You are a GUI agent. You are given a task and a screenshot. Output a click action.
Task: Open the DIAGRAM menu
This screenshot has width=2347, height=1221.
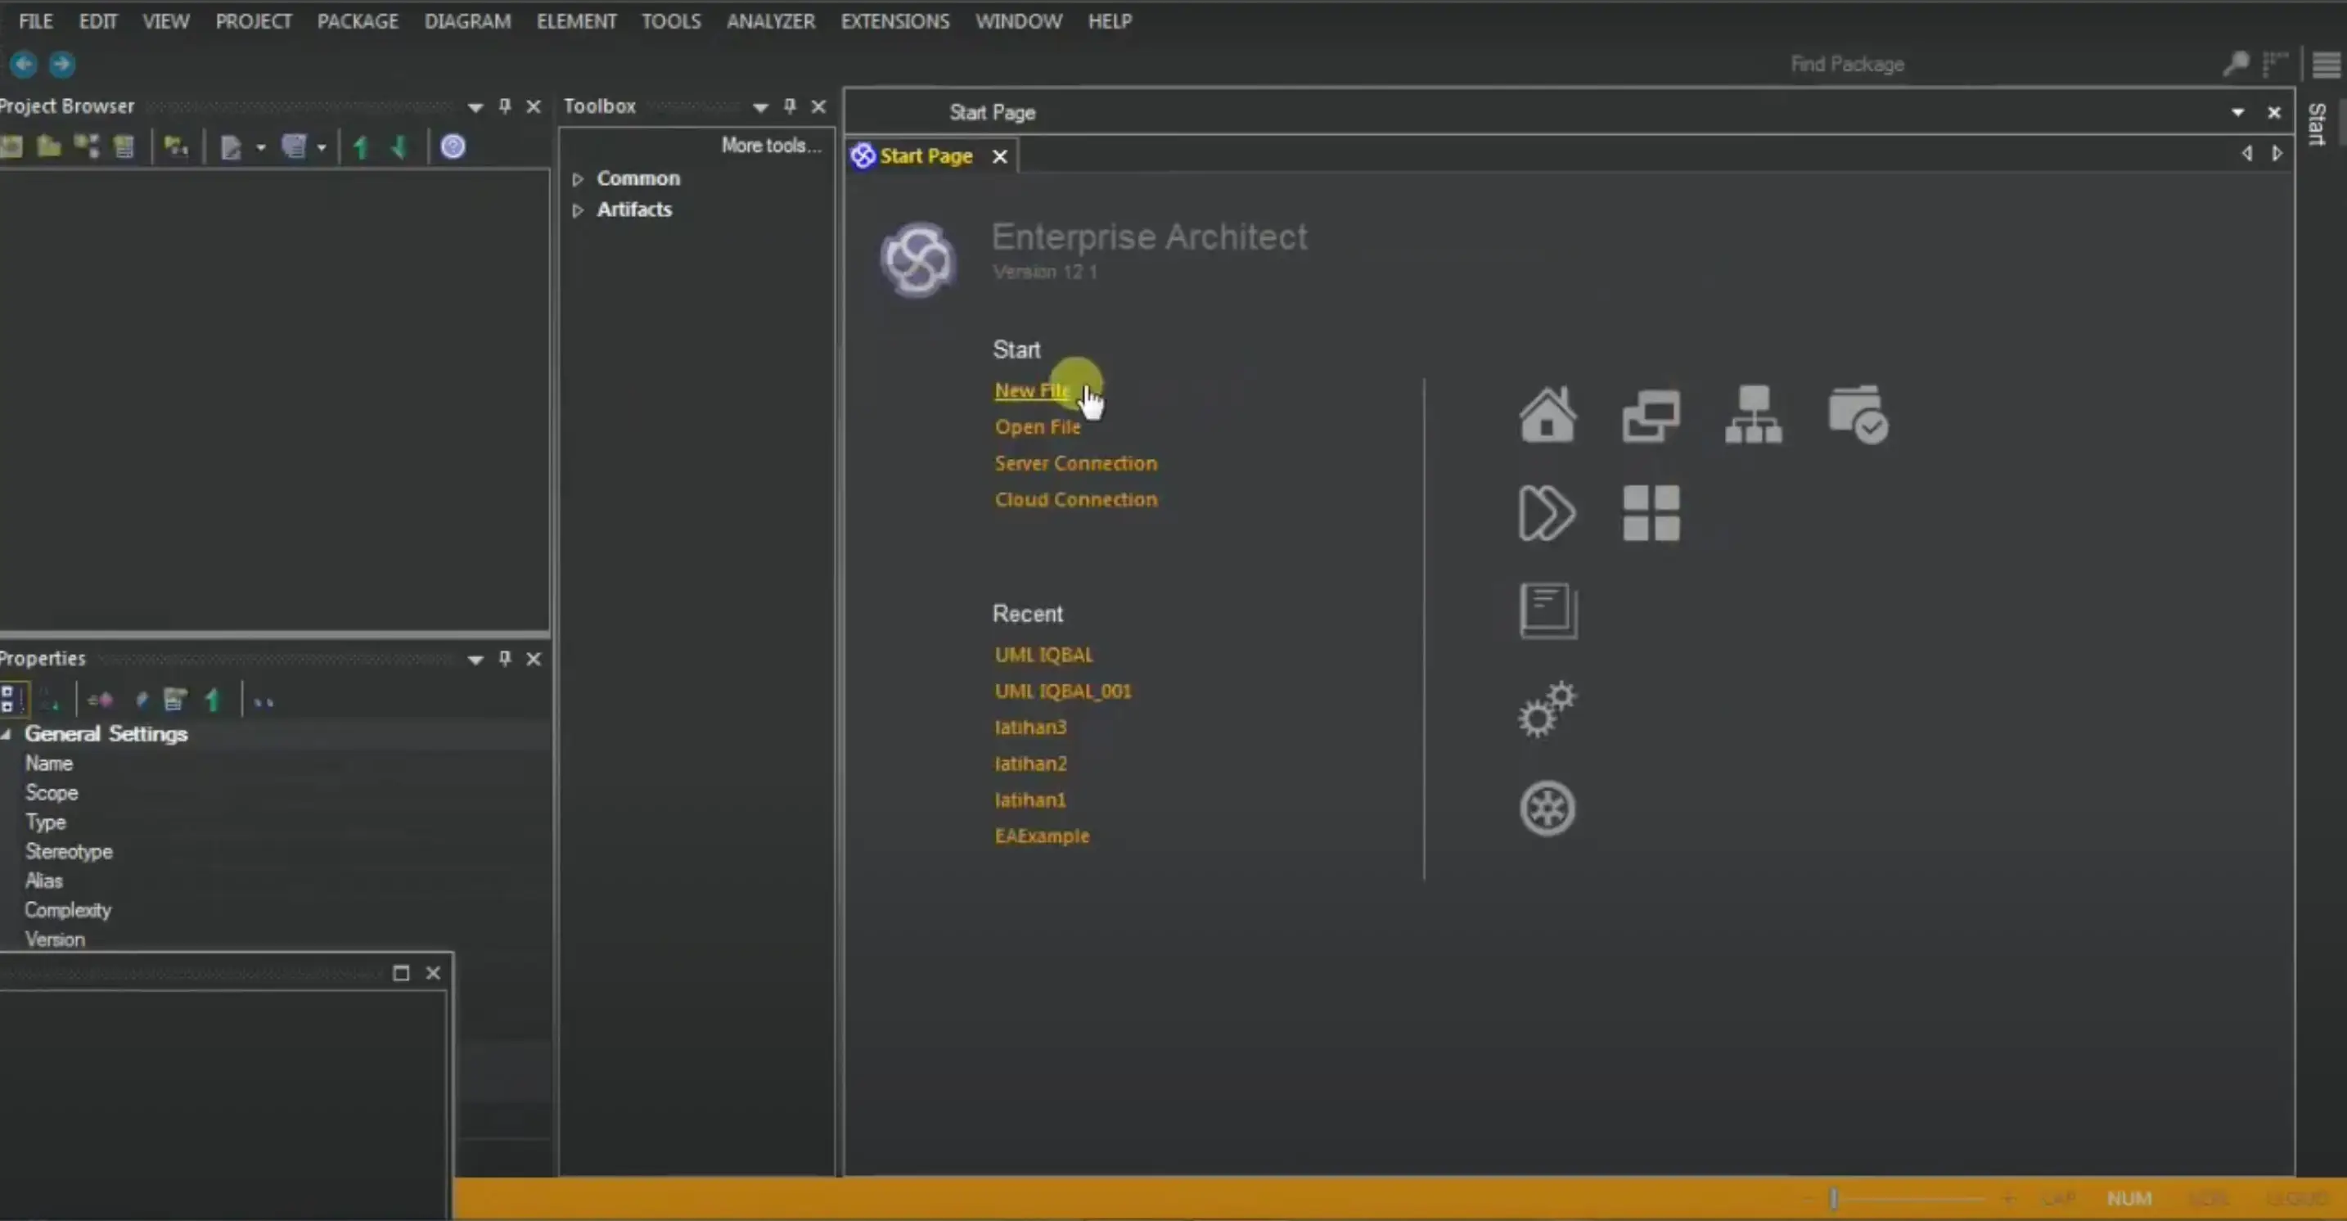467,21
